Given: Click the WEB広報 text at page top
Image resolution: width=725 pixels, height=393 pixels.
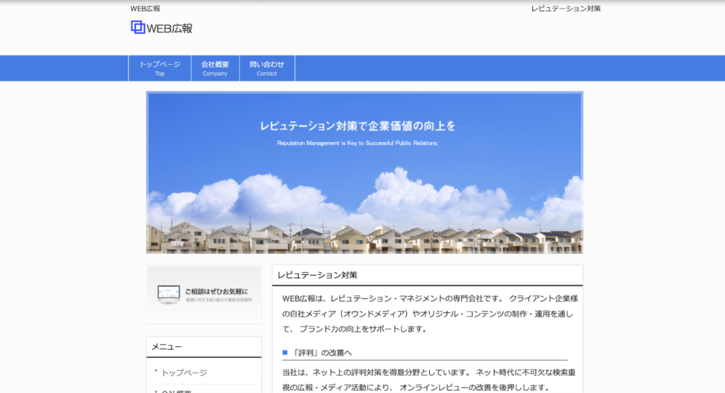Looking at the screenshot, I should coord(145,8).
